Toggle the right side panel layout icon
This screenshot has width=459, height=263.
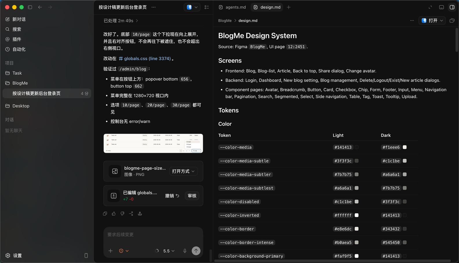(x=452, y=7)
